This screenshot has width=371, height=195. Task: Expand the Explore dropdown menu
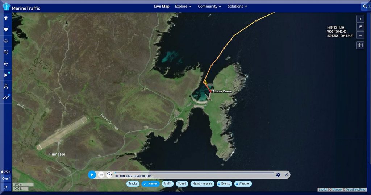pos(183,6)
